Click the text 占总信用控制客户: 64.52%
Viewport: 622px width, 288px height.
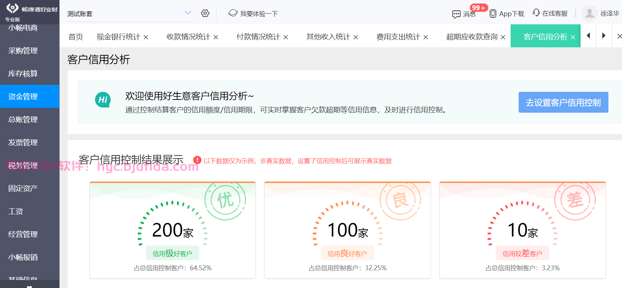(x=173, y=268)
